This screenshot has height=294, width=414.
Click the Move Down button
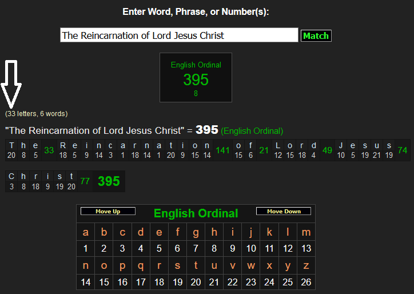coord(283,212)
